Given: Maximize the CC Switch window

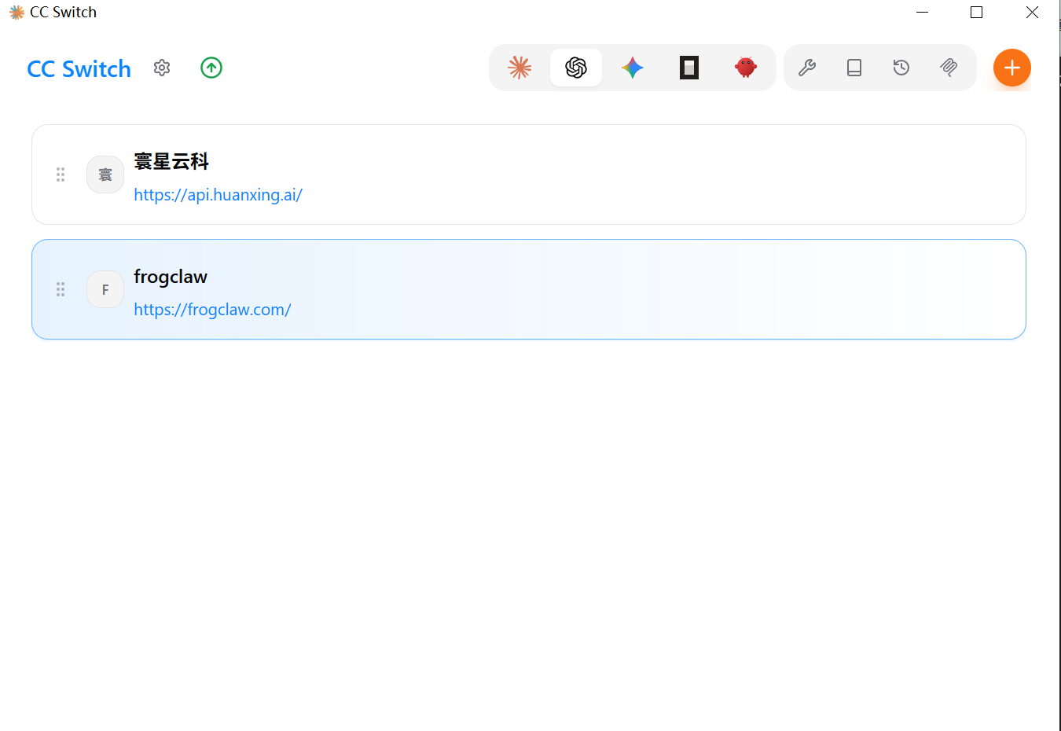Looking at the screenshot, I should click(x=977, y=13).
